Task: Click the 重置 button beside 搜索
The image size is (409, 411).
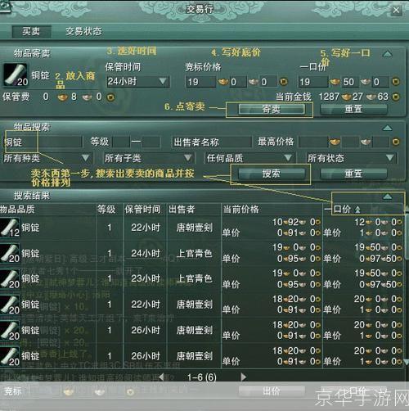Action: pyautogui.click(x=353, y=174)
